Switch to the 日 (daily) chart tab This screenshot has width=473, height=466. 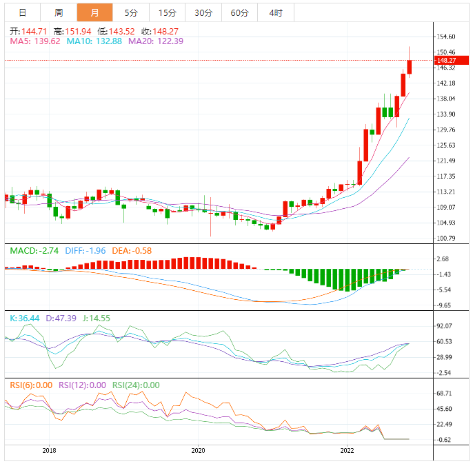click(x=23, y=12)
